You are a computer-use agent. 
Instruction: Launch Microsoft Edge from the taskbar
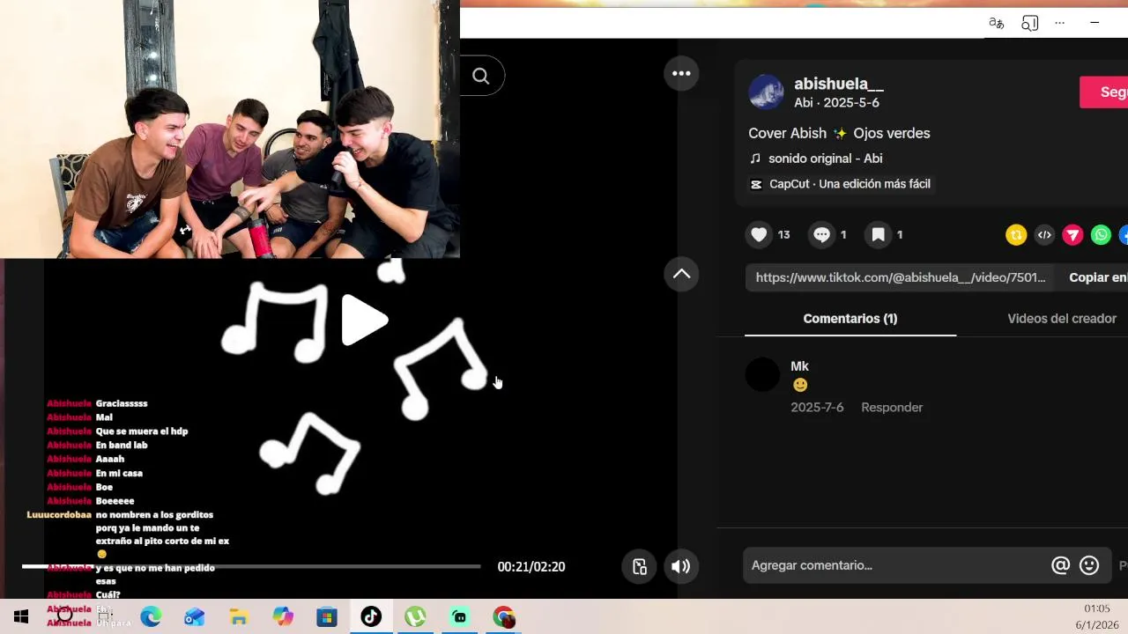pyautogui.click(x=151, y=616)
